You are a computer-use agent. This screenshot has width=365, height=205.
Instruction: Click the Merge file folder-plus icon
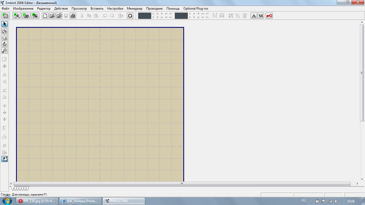(x=59, y=16)
